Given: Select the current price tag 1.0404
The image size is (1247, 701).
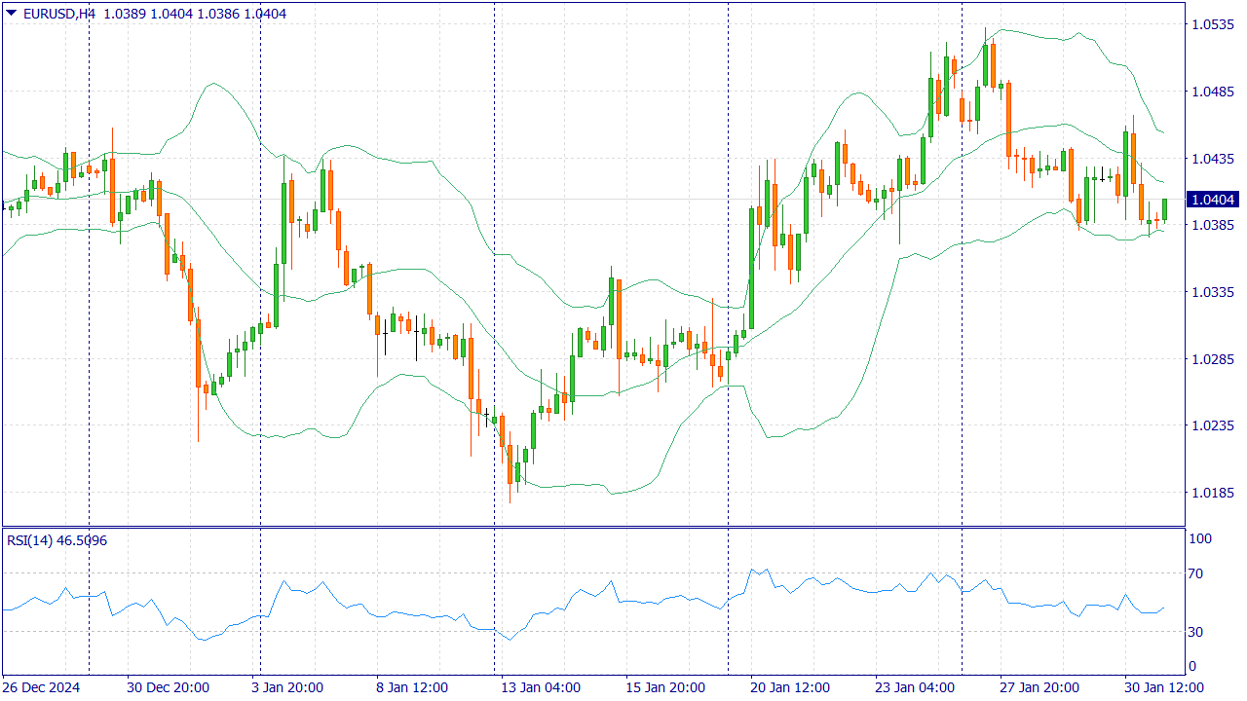Looking at the screenshot, I should 1213,200.
